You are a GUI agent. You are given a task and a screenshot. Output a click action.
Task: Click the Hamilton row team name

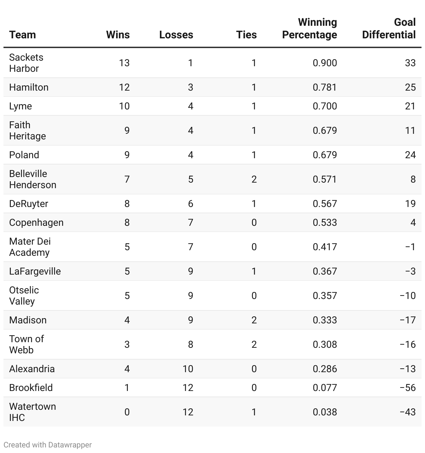click(29, 87)
